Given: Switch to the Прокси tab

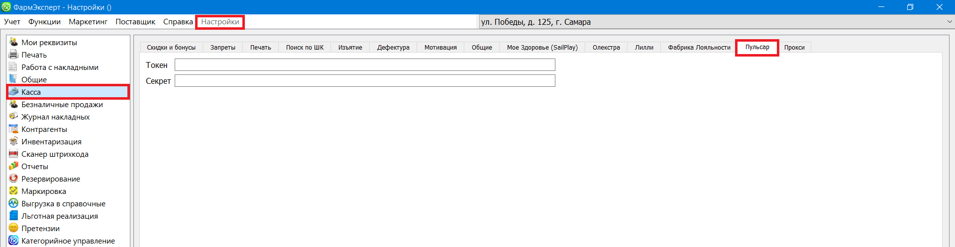Looking at the screenshot, I should tap(794, 48).
